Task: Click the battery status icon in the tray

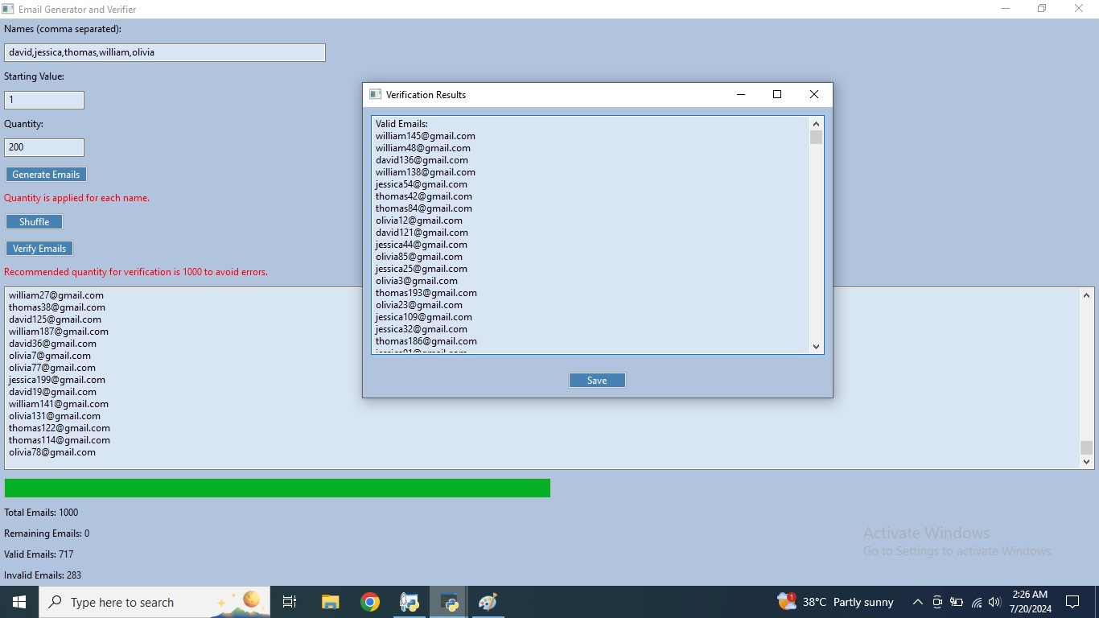Action: [x=956, y=602]
